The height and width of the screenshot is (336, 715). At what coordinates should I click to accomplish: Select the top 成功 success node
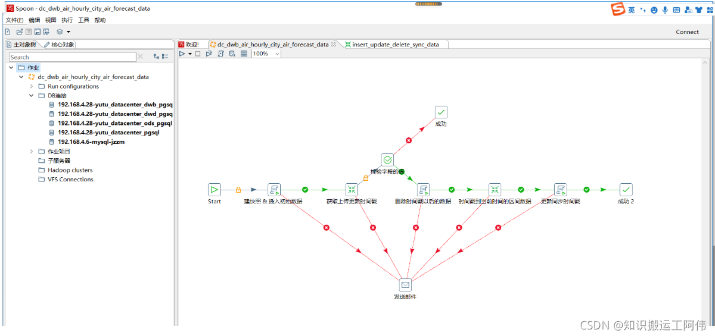tap(441, 112)
